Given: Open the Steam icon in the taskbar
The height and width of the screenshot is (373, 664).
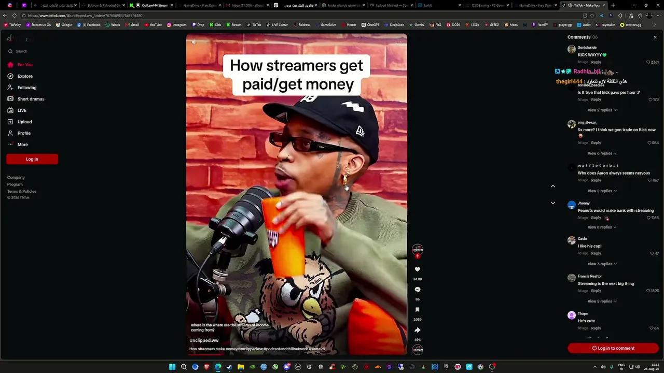Looking at the screenshot, I should click(x=229, y=367).
